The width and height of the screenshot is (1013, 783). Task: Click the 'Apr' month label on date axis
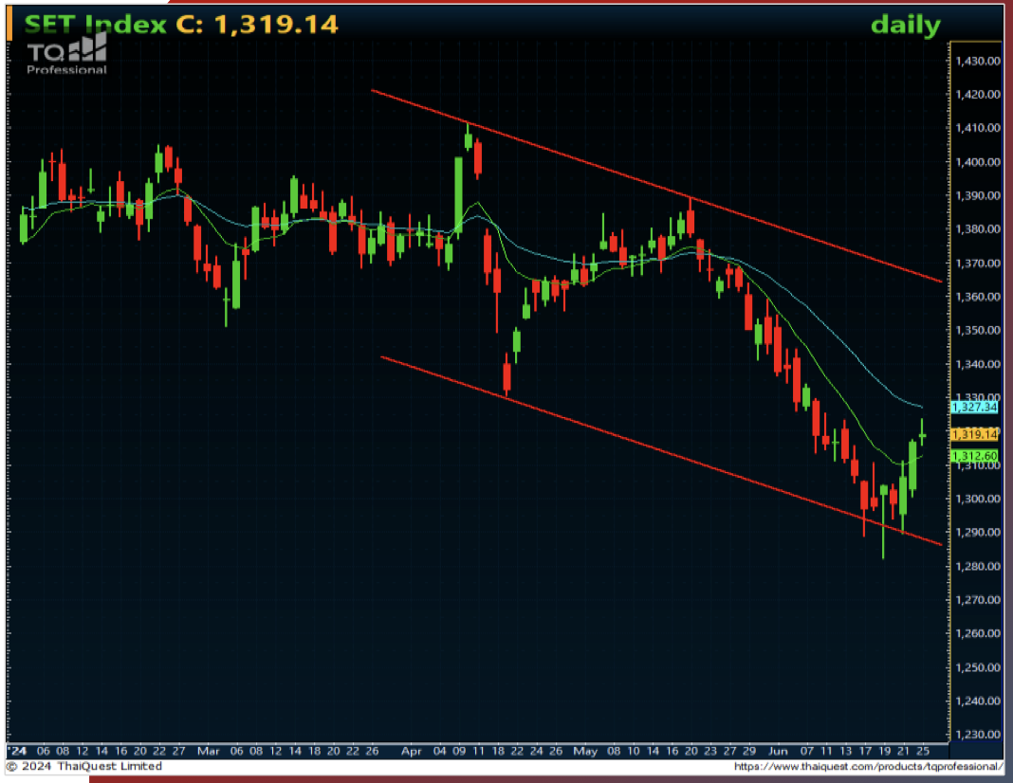pos(411,752)
